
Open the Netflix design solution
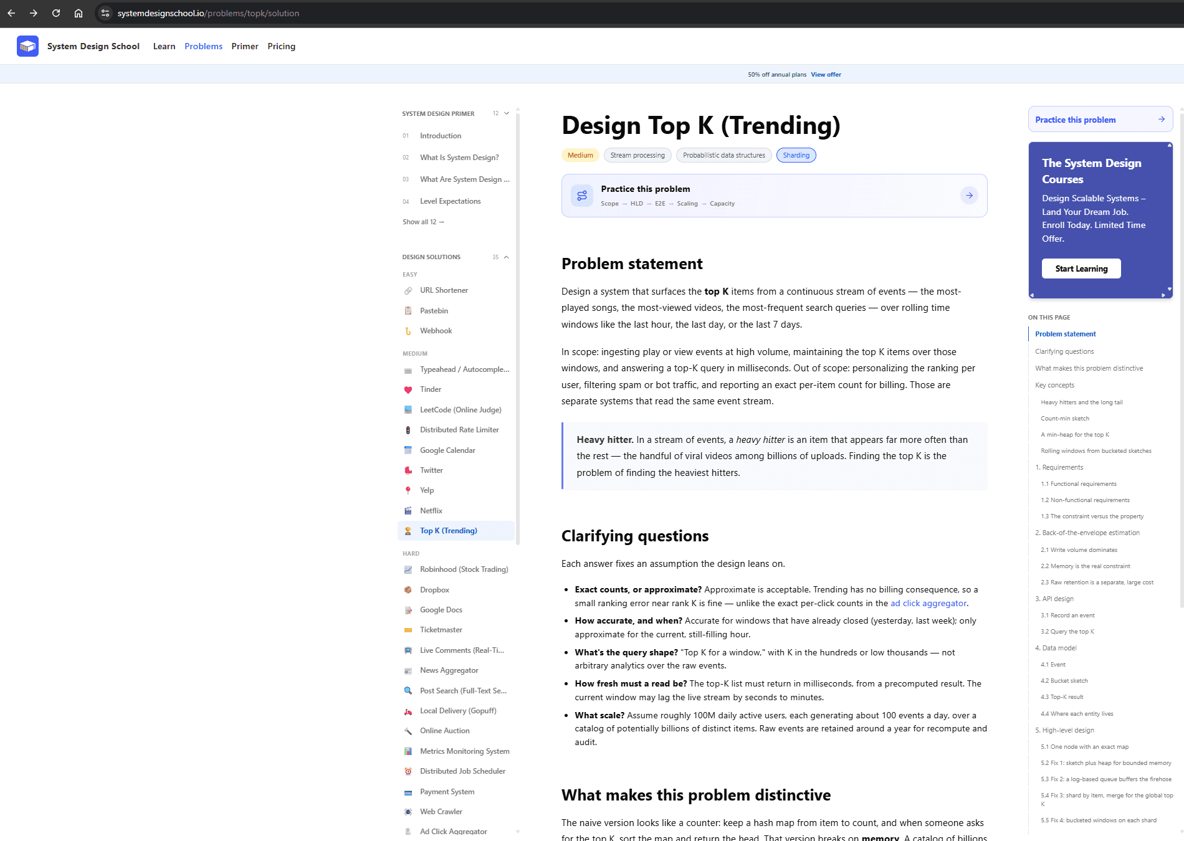456,511
